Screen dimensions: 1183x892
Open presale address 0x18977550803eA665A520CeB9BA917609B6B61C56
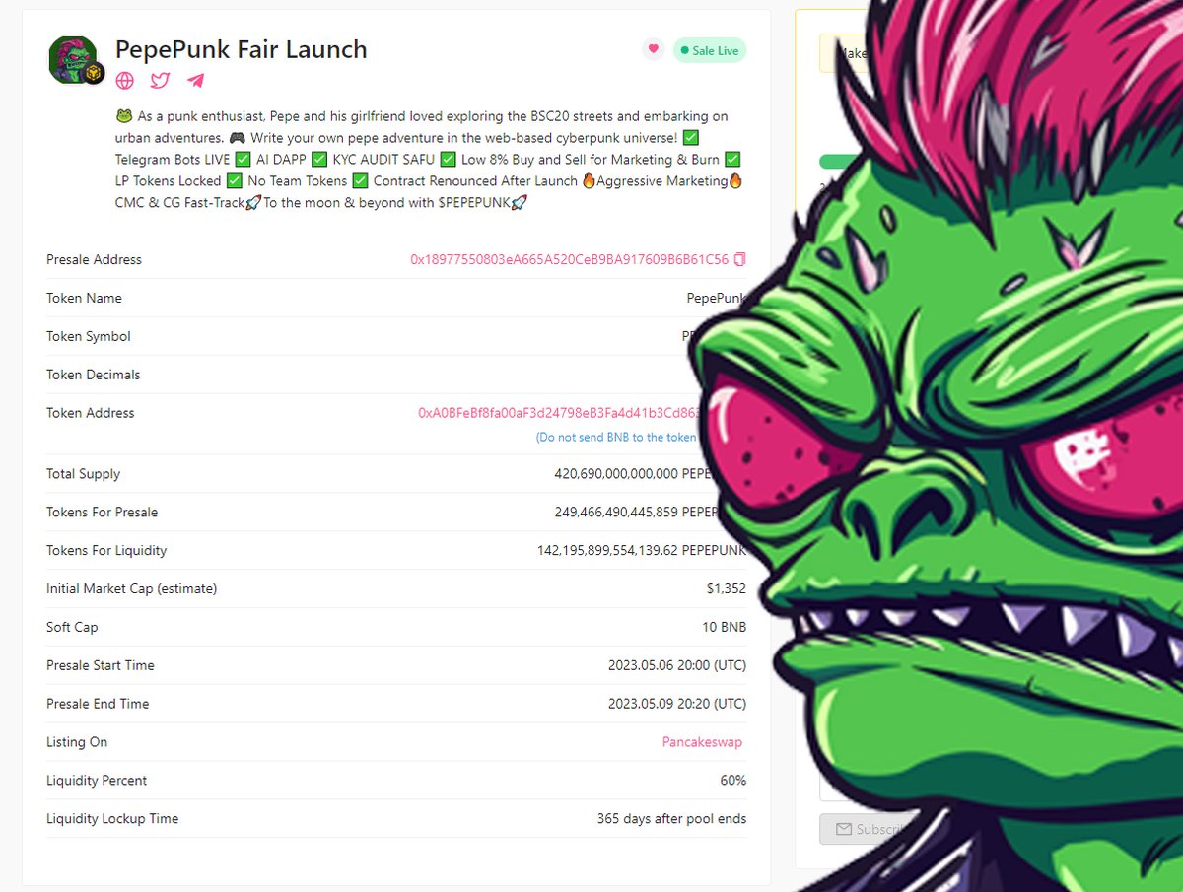(569, 260)
